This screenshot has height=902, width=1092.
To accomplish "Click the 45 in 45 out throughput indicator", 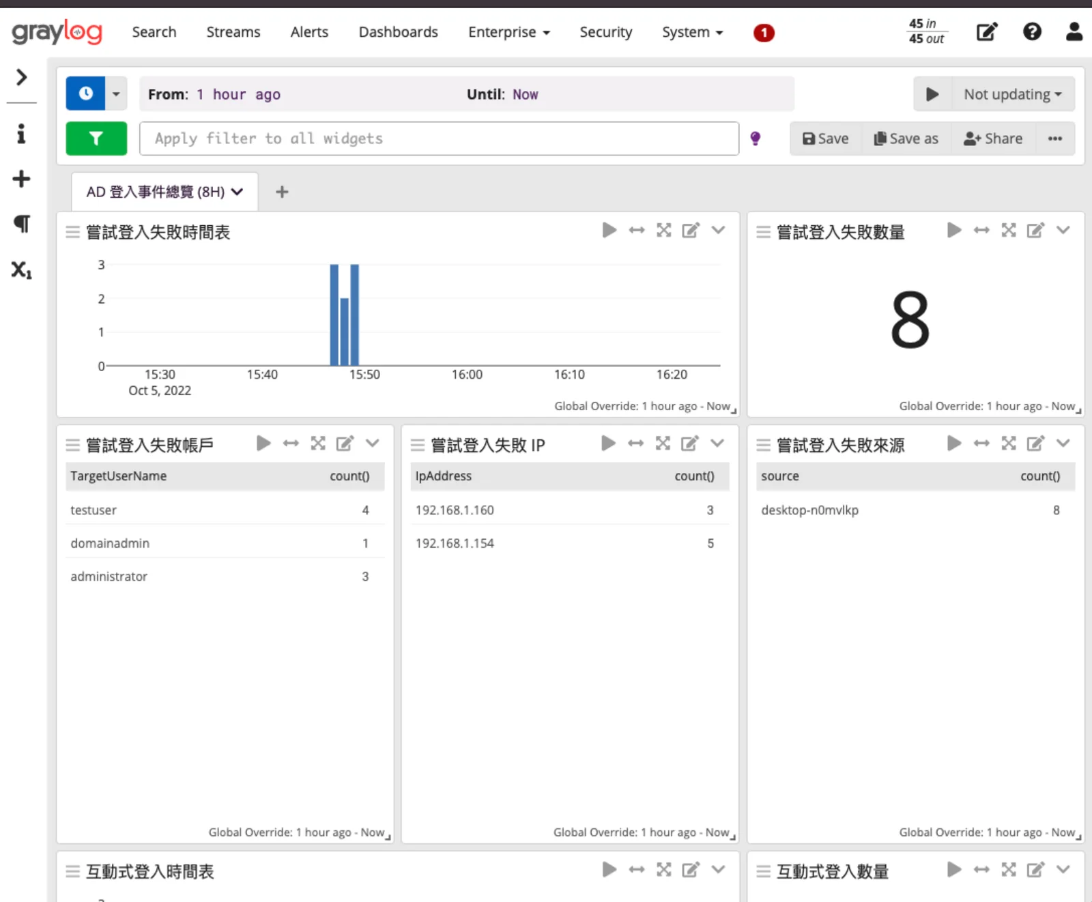I will point(926,31).
